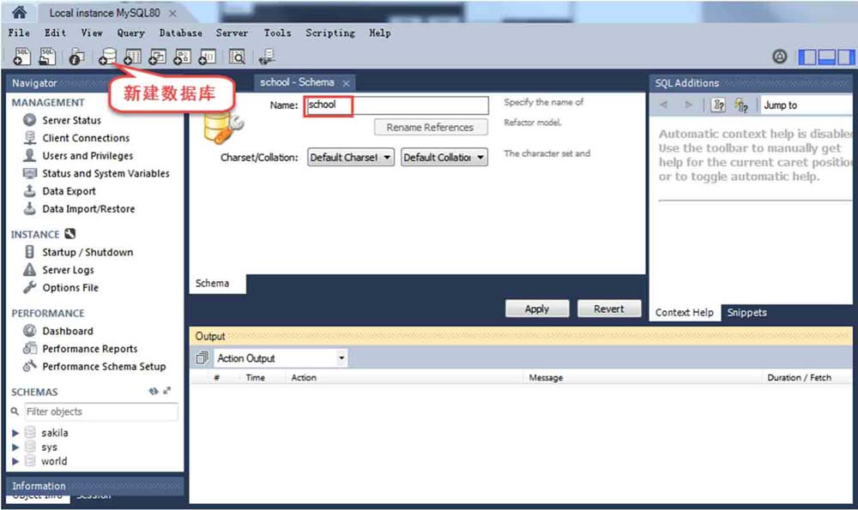Viewport: 858px width, 510px height.
Task: Open Users and Privileges
Action: click(x=88, y=156)
